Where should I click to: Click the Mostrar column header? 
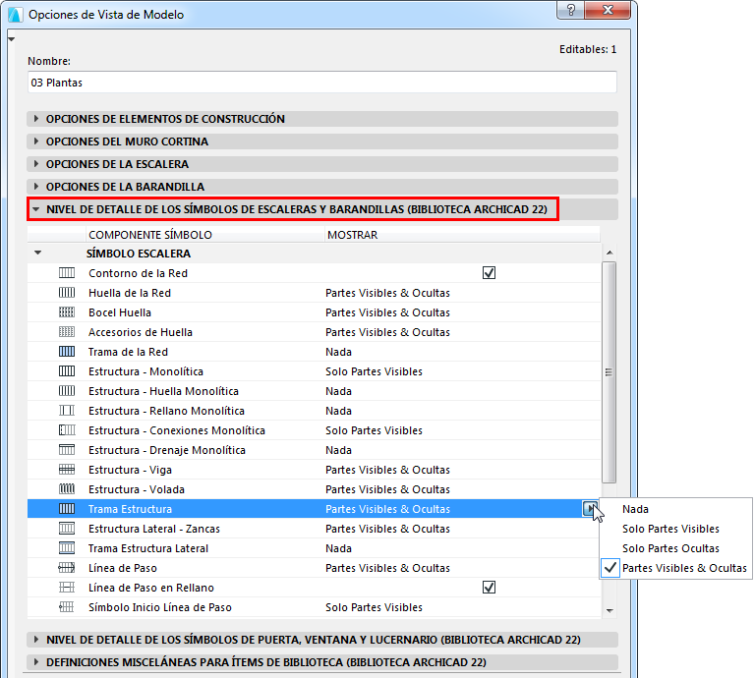462,235
